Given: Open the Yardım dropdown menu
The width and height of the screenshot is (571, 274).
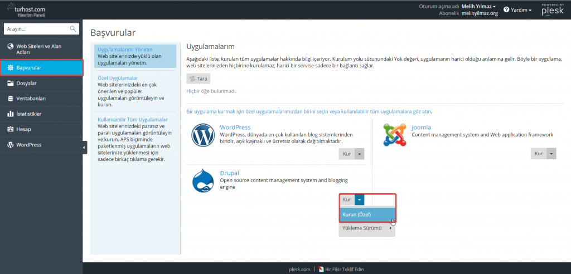Looking at the screenshot, I should click(x=517, y=10).
